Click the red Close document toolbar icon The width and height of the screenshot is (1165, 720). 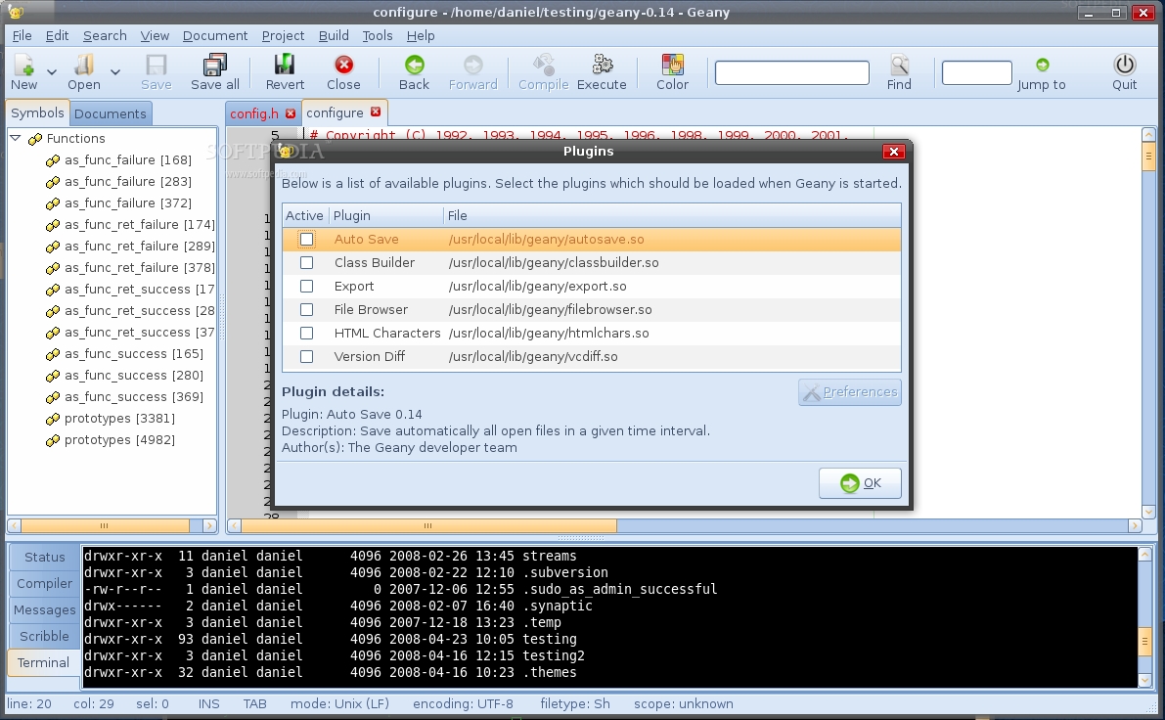(343, 66)
